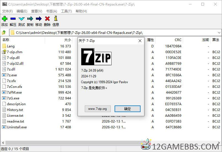Click the status bar text 选定 0 / 15 个项目
Screen dimensions: 222x152
[15, 149]
